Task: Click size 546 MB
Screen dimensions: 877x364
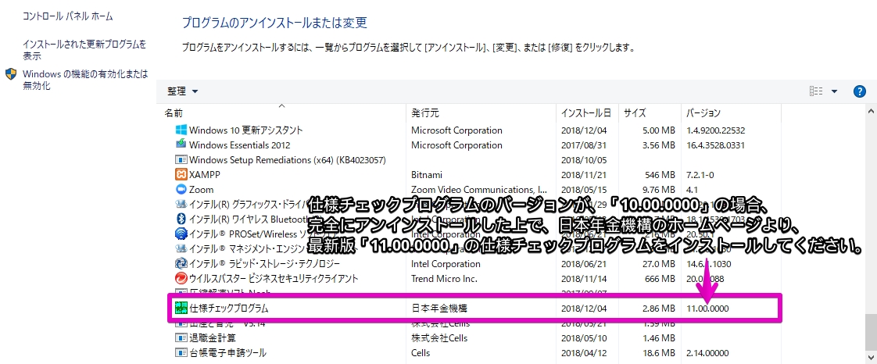Action: (660, 174)
